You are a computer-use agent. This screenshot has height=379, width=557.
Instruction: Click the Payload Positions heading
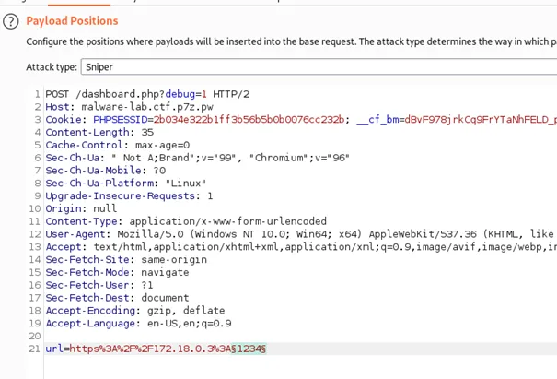[72, 21]
